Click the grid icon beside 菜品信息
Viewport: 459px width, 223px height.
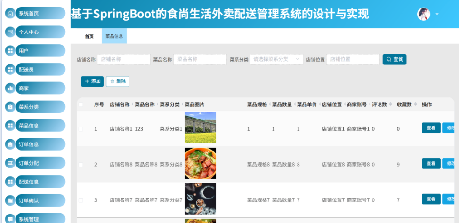coord(10,126)
